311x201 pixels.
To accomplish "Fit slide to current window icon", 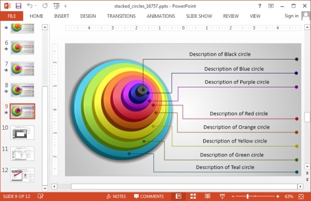I will pos(301,196).
